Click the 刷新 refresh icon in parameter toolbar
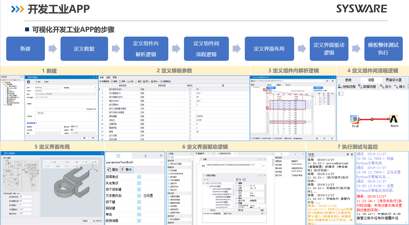The width and height of the screenshot is (409, 225). [x=120, y=81]
